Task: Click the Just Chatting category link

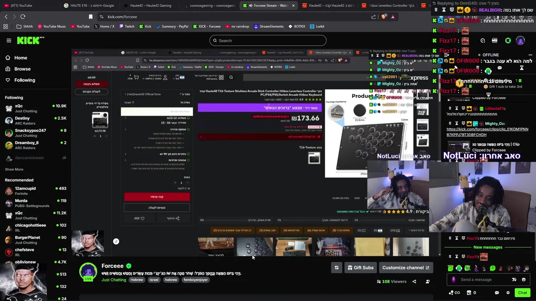Action: click(113, 280)
